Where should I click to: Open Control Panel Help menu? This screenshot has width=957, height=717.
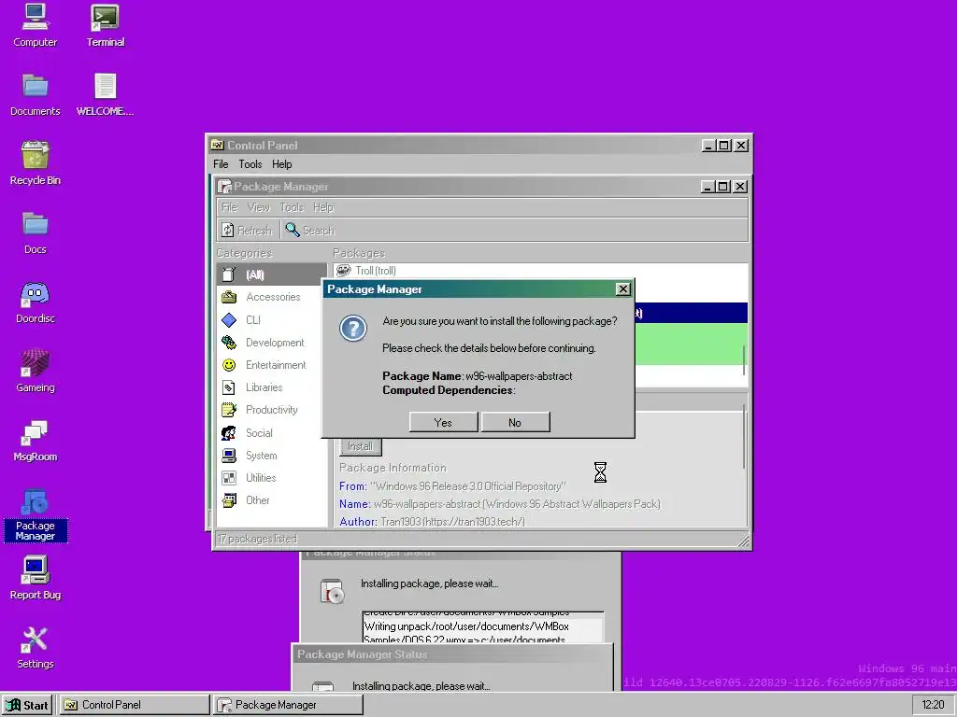pyautogui.click(x=282, y=164)
